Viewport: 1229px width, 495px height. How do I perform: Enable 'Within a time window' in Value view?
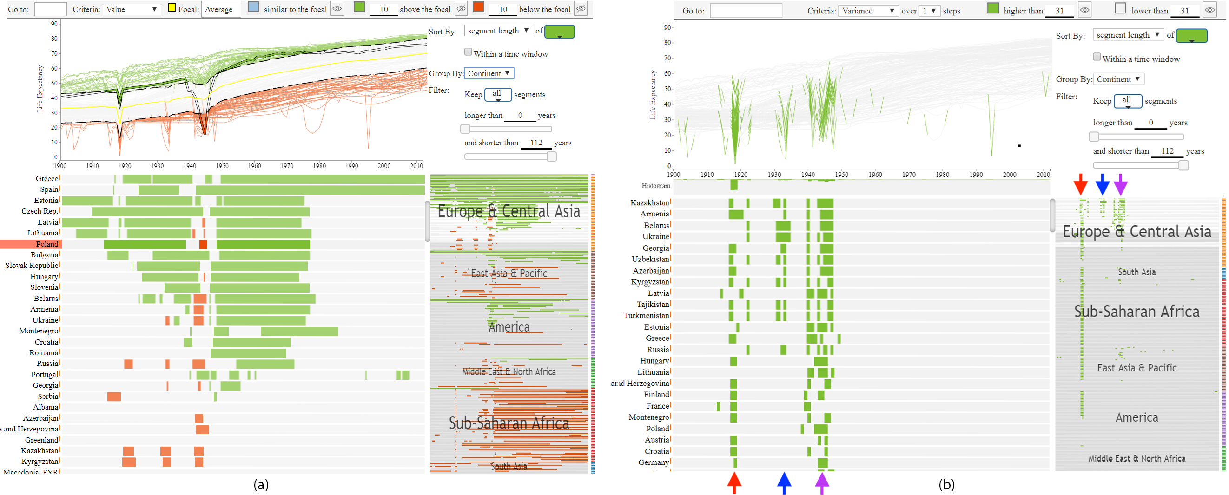(468, 52)
